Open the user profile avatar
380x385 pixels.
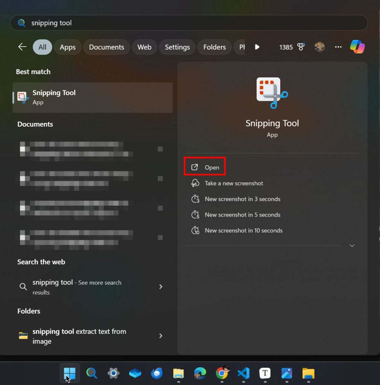[x=319, y=47]
